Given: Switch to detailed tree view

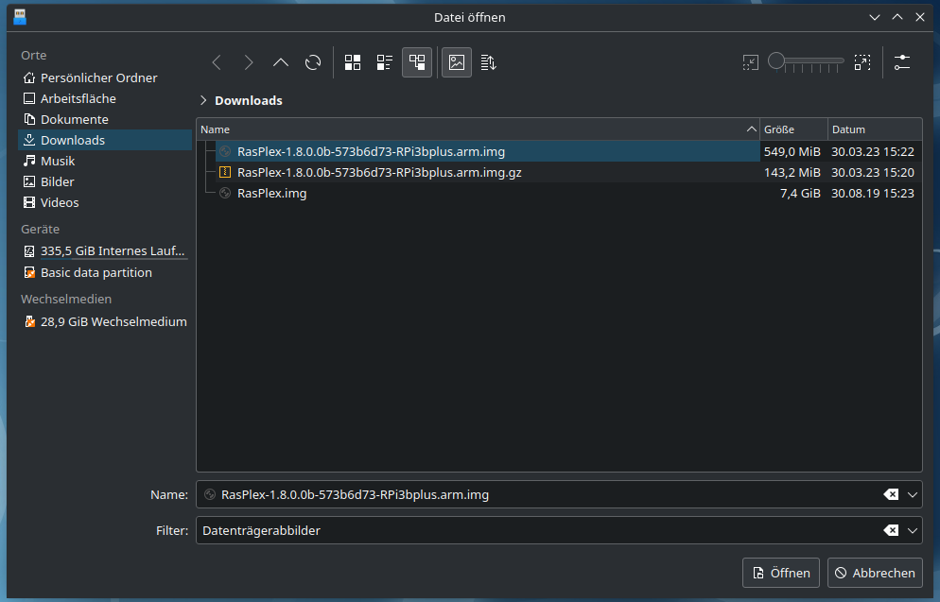Looking at the screenshot, I should coord(417,62).
